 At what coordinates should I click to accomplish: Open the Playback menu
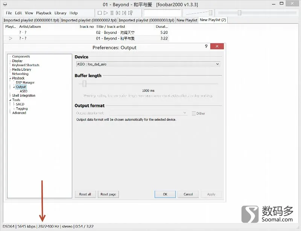point(44,13)
